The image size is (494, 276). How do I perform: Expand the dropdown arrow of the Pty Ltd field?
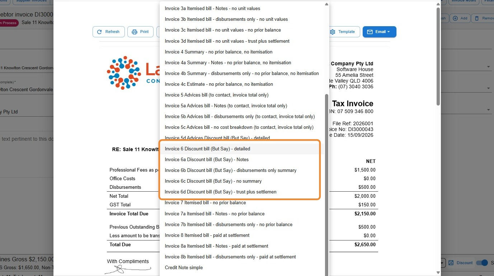point(488,110)
